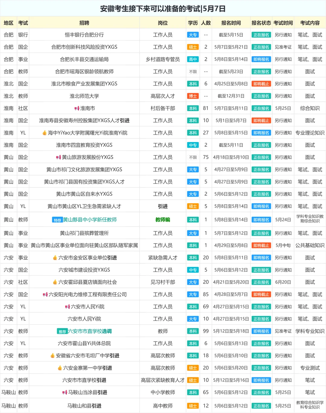326x413 pixels.
Task: Select the headcount cell showing 99
Action: 206,331
